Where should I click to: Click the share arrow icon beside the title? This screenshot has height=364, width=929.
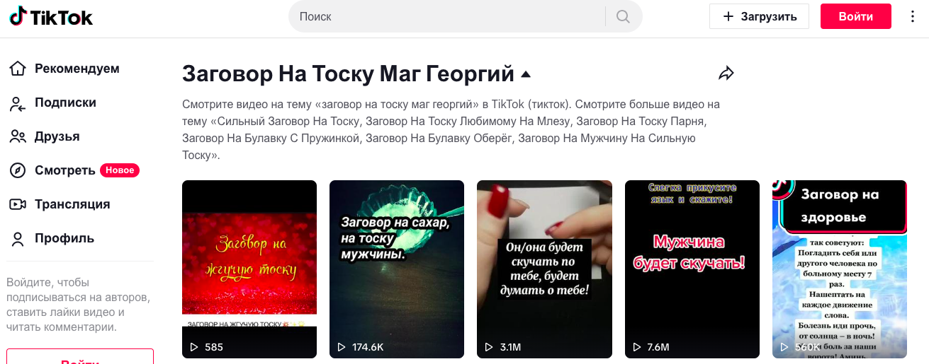(726, 73)
